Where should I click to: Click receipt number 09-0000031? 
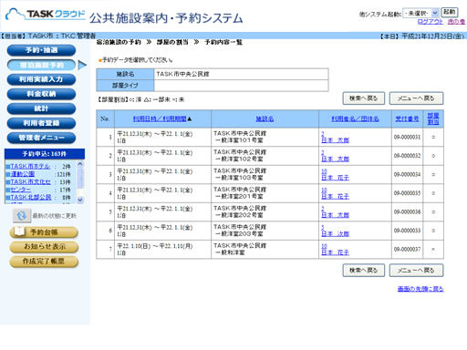407,138
